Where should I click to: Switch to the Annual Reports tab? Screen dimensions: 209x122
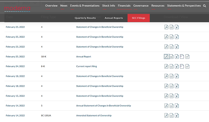point(114,18)
